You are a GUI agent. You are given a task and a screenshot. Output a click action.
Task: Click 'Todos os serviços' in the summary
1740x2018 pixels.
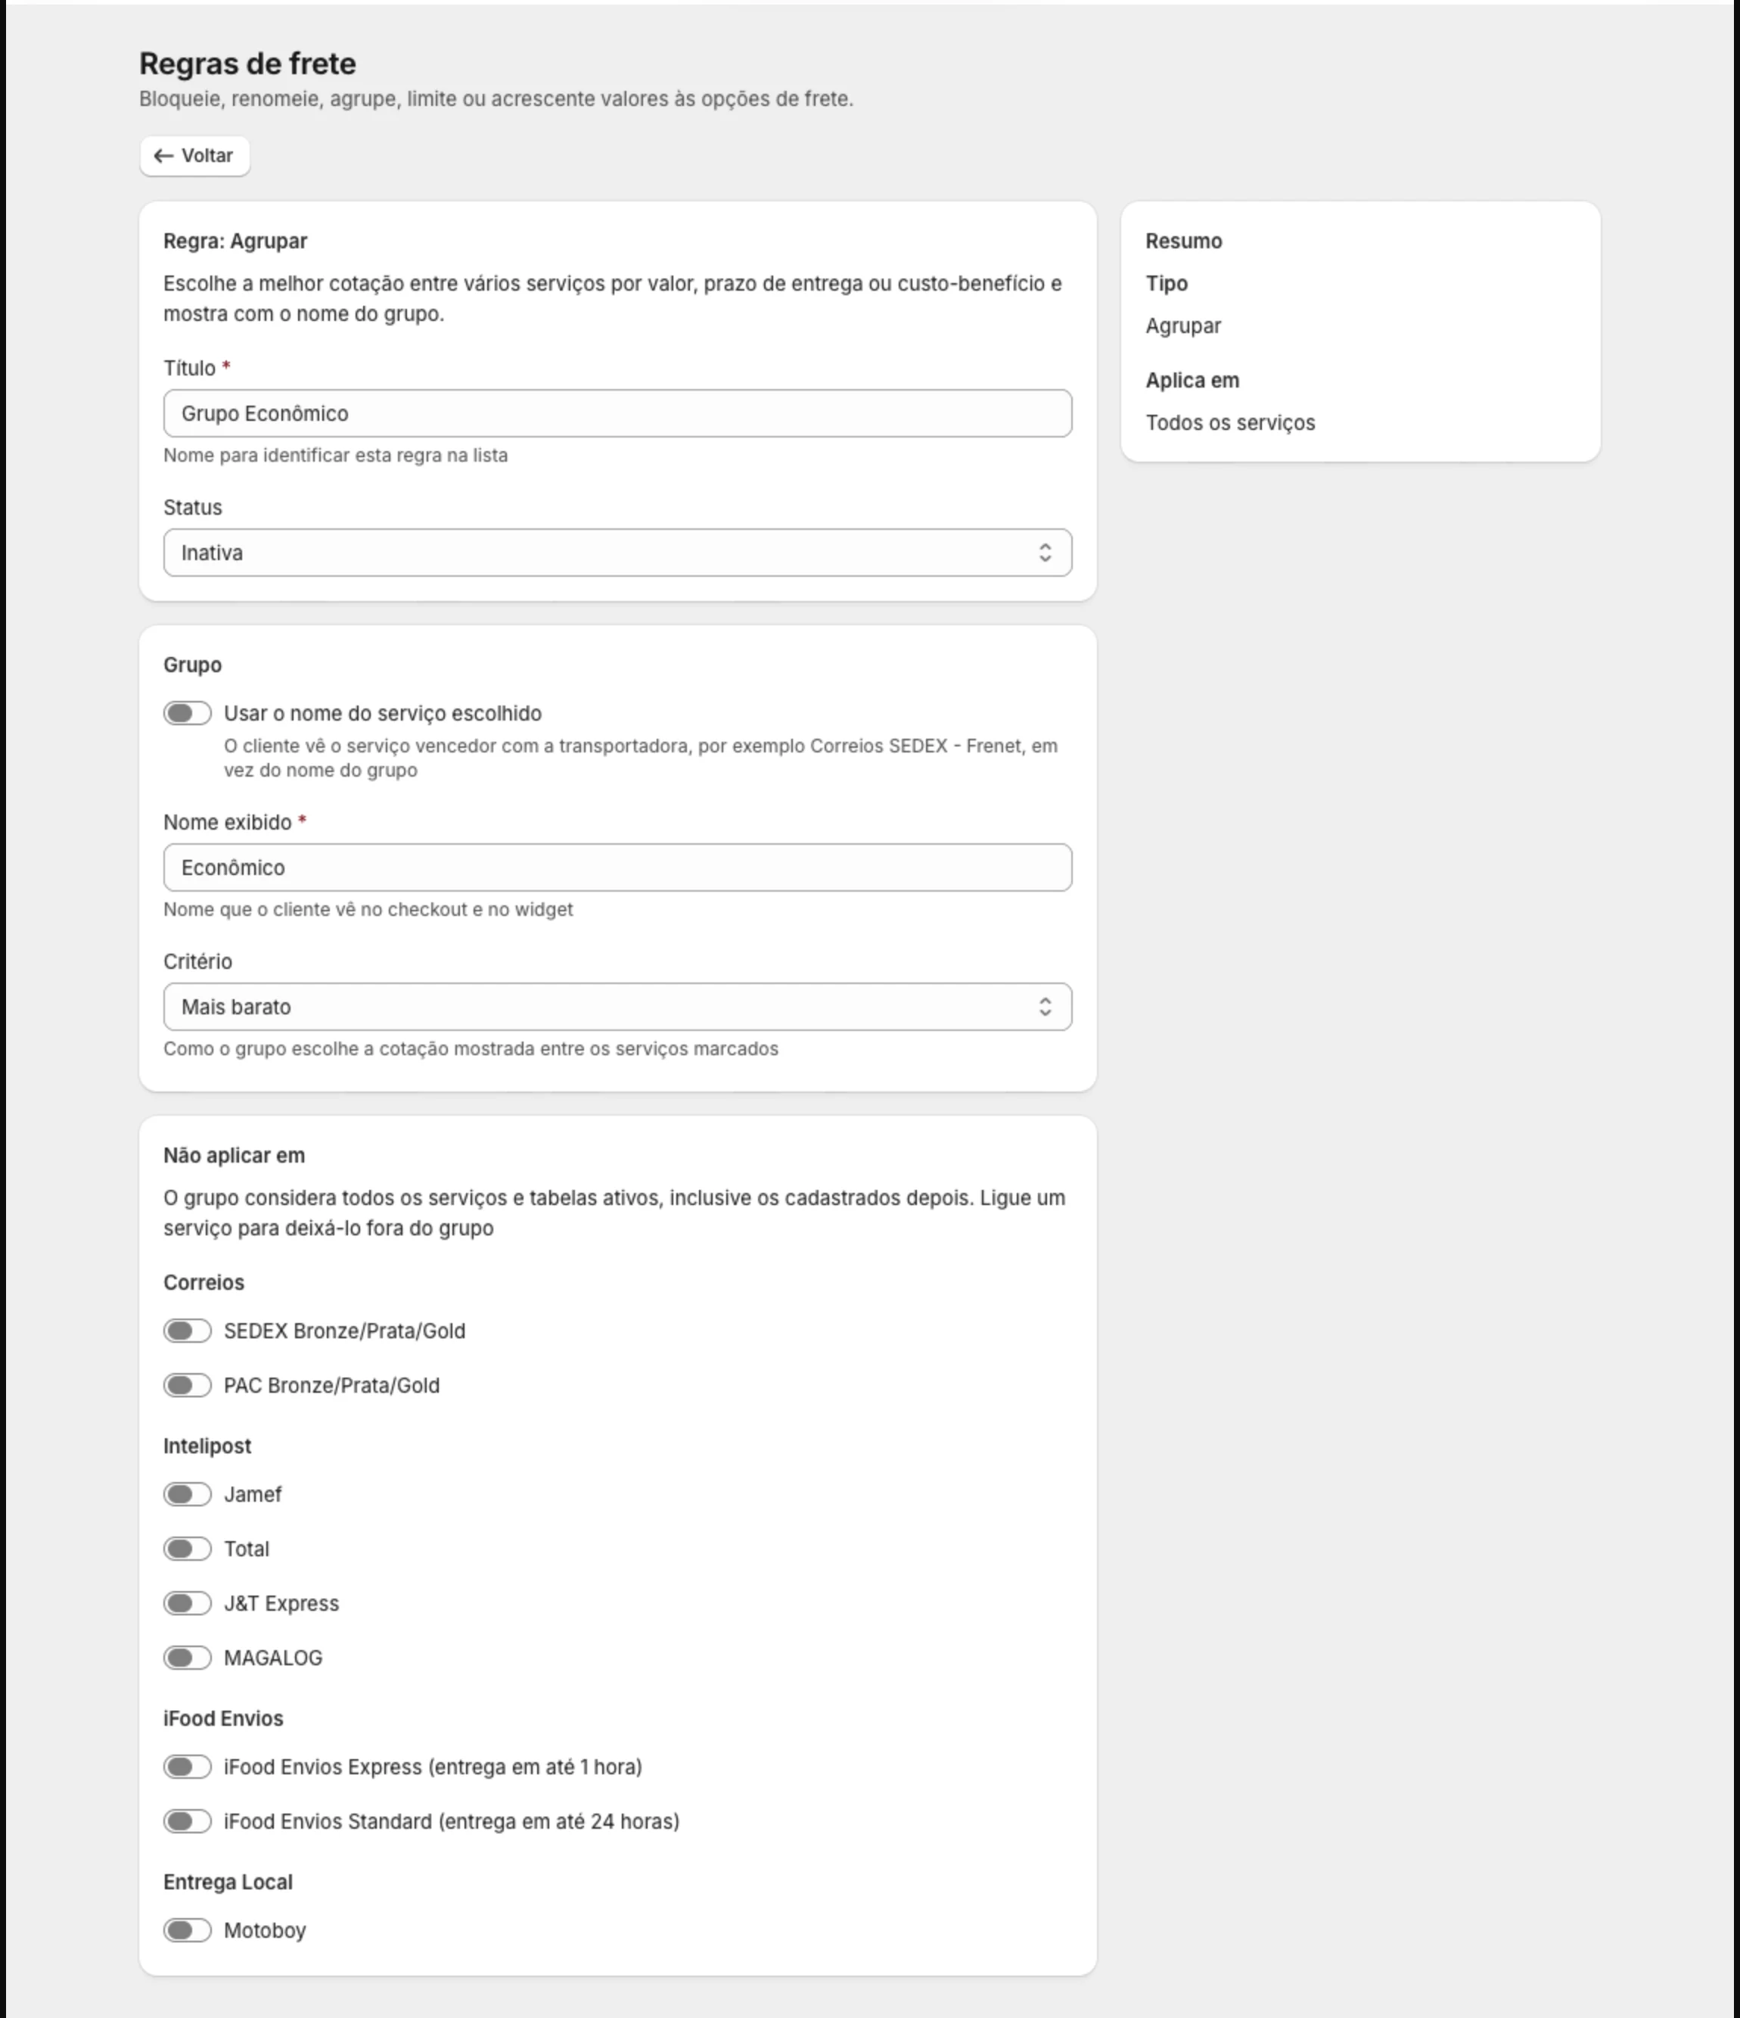(x=1230, y=424)
